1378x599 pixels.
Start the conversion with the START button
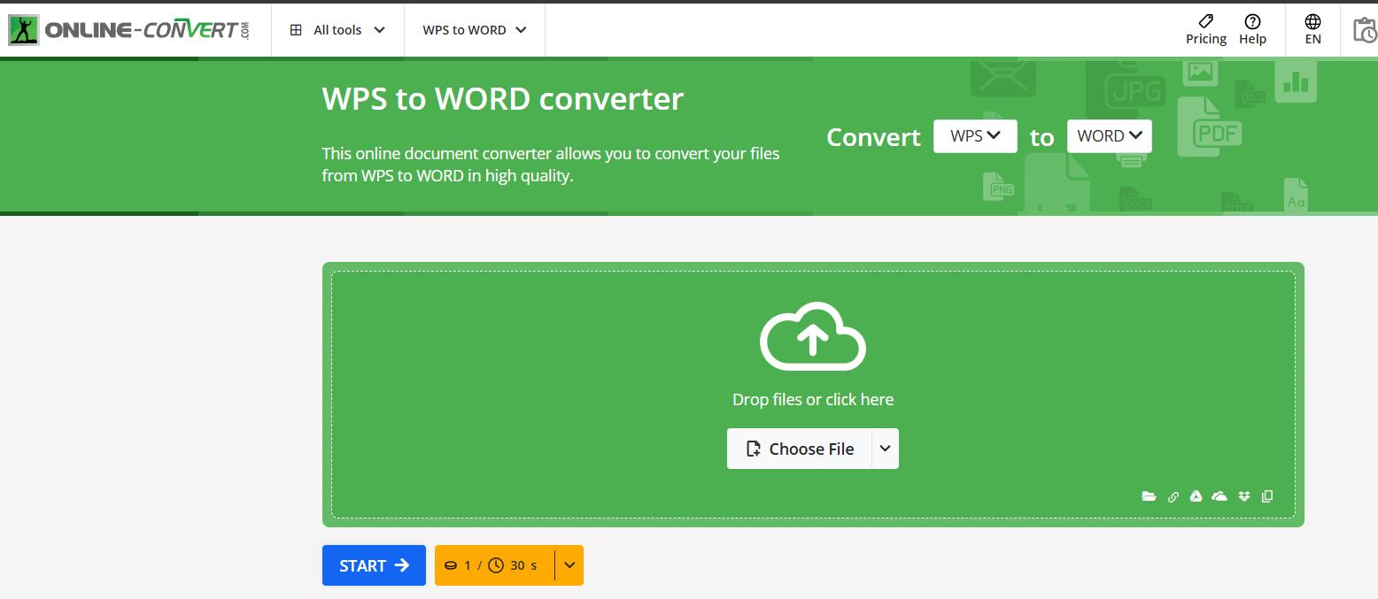[x=374, y=564]
